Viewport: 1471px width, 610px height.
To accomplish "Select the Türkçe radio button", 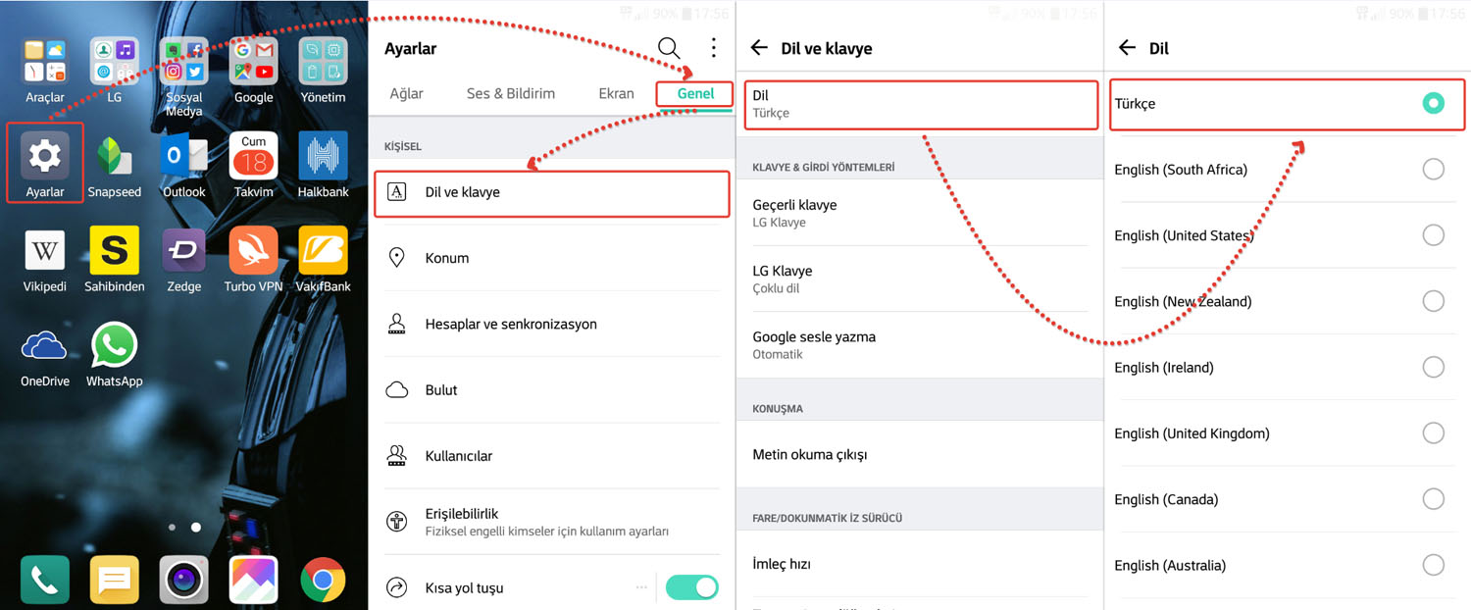I will pos(1433,103).
